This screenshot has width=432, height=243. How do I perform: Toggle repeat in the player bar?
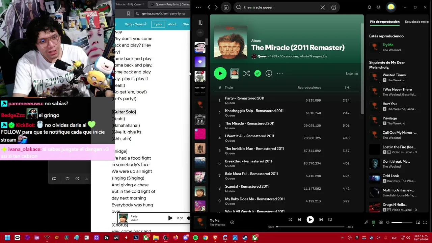pyautogui.click(x=330, y=219)
